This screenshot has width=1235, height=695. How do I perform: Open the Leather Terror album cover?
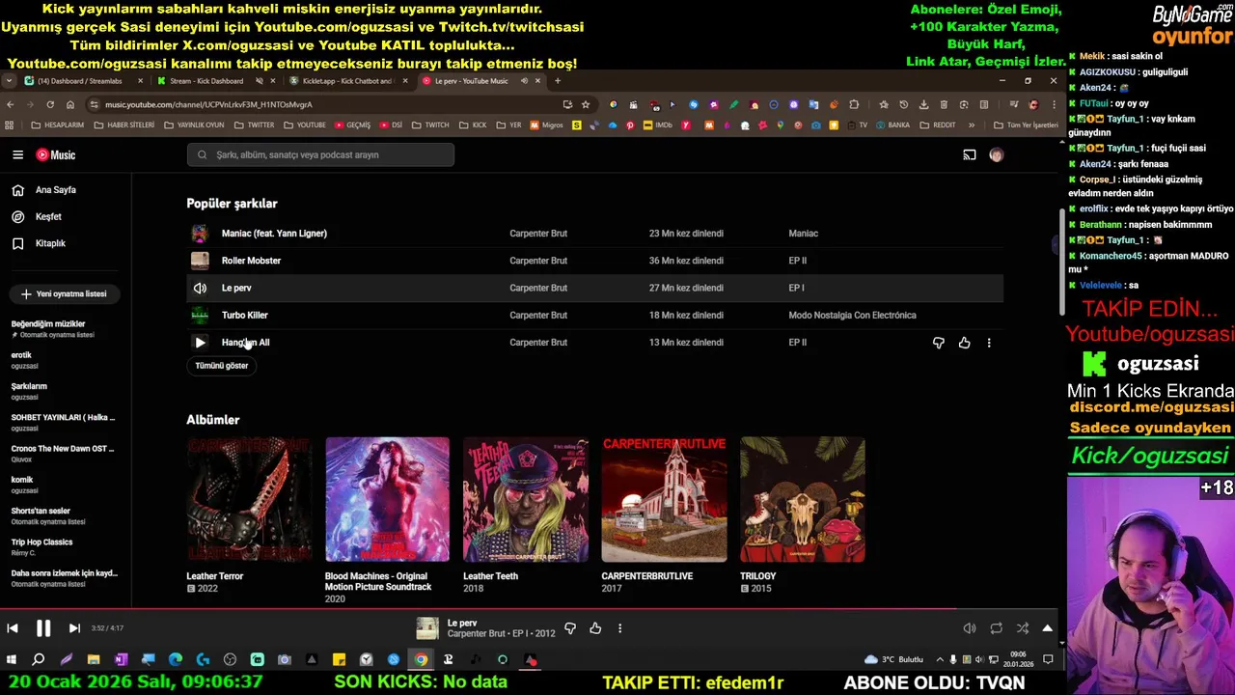pos(249,500)
